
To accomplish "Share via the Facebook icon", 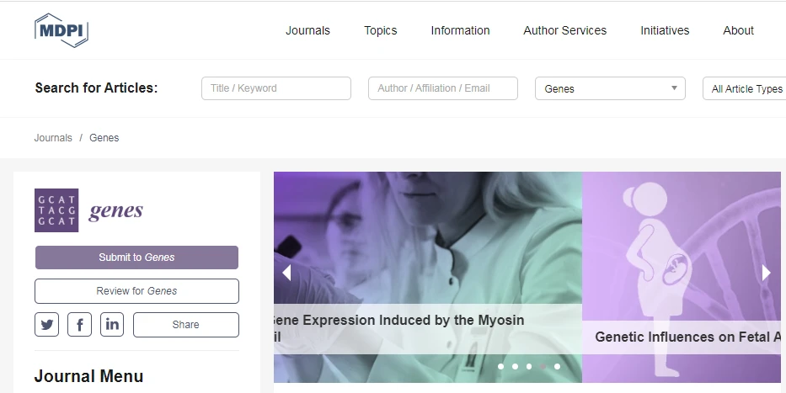I will point(80,324).
